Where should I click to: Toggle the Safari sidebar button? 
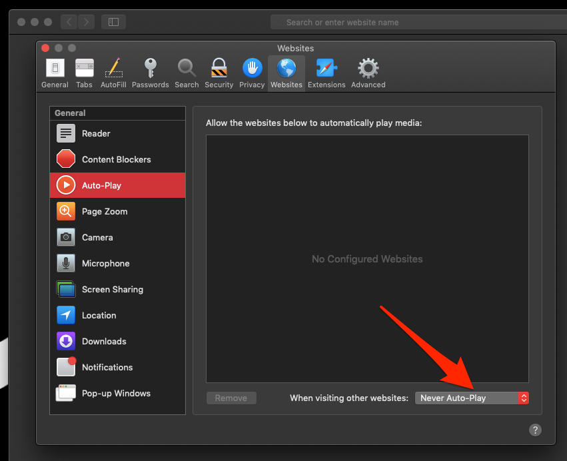pyautogui.click(x=113, y=22)
